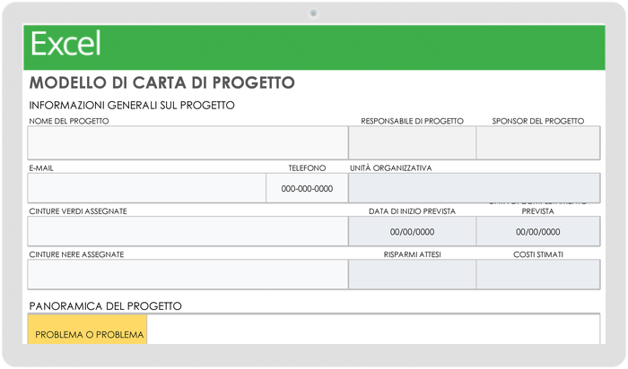Click the Excel logo text
The height and width of the screenshot is (369, 628).
(x=65, y=43)
